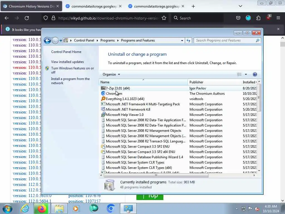Open the Organize dropdown menu
This screenshot has width=285, height=214.
111,74
